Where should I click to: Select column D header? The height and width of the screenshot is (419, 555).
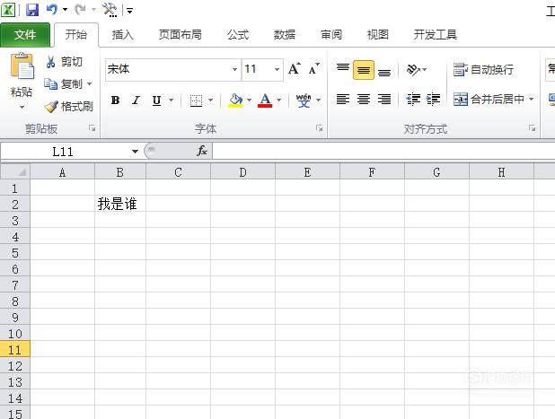[242, 172]
